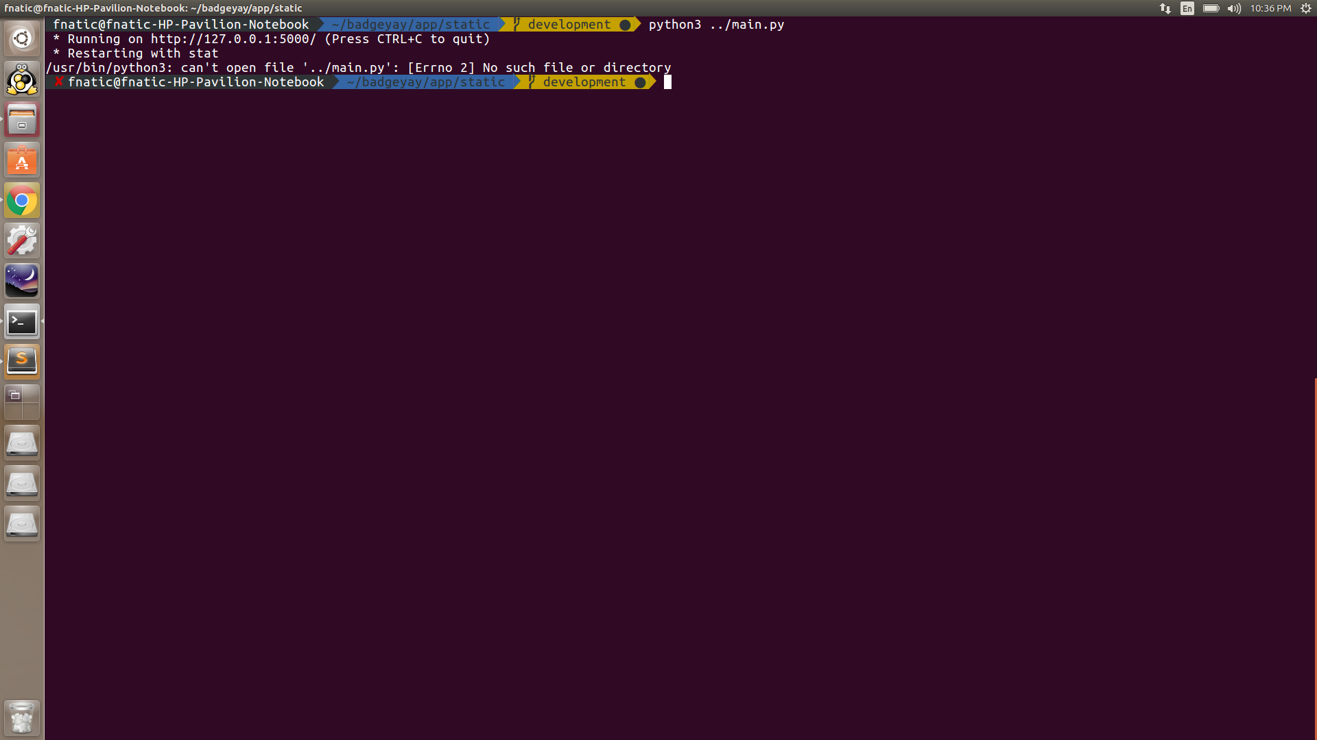Open the network connections indicator
The height and width of the screenshot is (740, 1317).
point(1165,8)
